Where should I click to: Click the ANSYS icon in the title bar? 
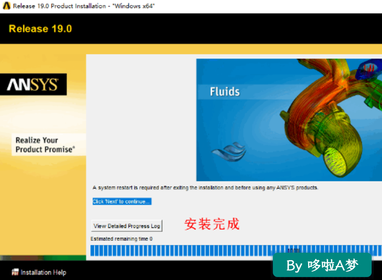coord(6,6)
